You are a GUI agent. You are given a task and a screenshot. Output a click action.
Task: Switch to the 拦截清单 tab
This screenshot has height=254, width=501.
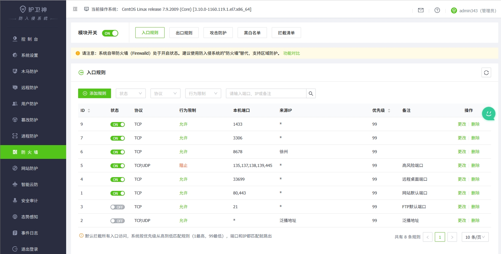(x=286, y=33)
